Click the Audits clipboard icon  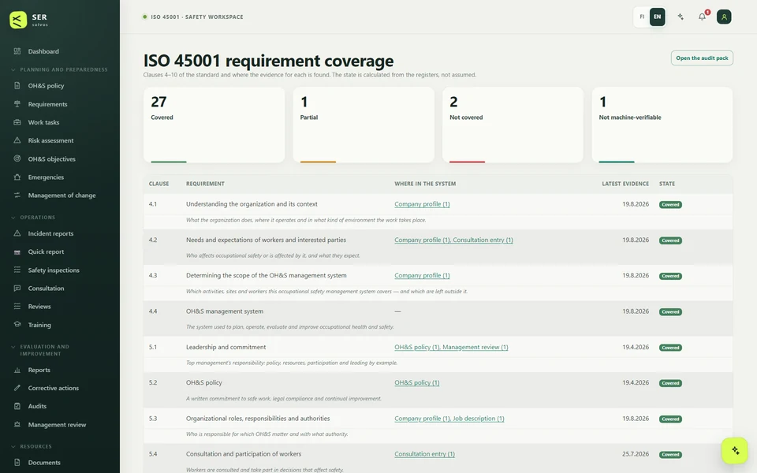(17, 407)
